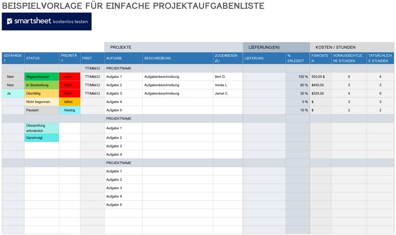396x235 pixels.
Task: Click the AUFGABE column header
Action: coord(124,58)
